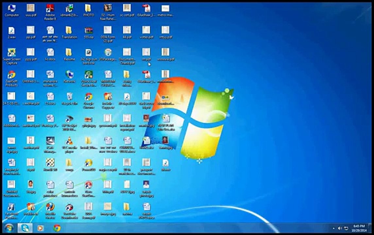Launch the VLC media player shortcut

pyautogui.click(x=69, y=145)
